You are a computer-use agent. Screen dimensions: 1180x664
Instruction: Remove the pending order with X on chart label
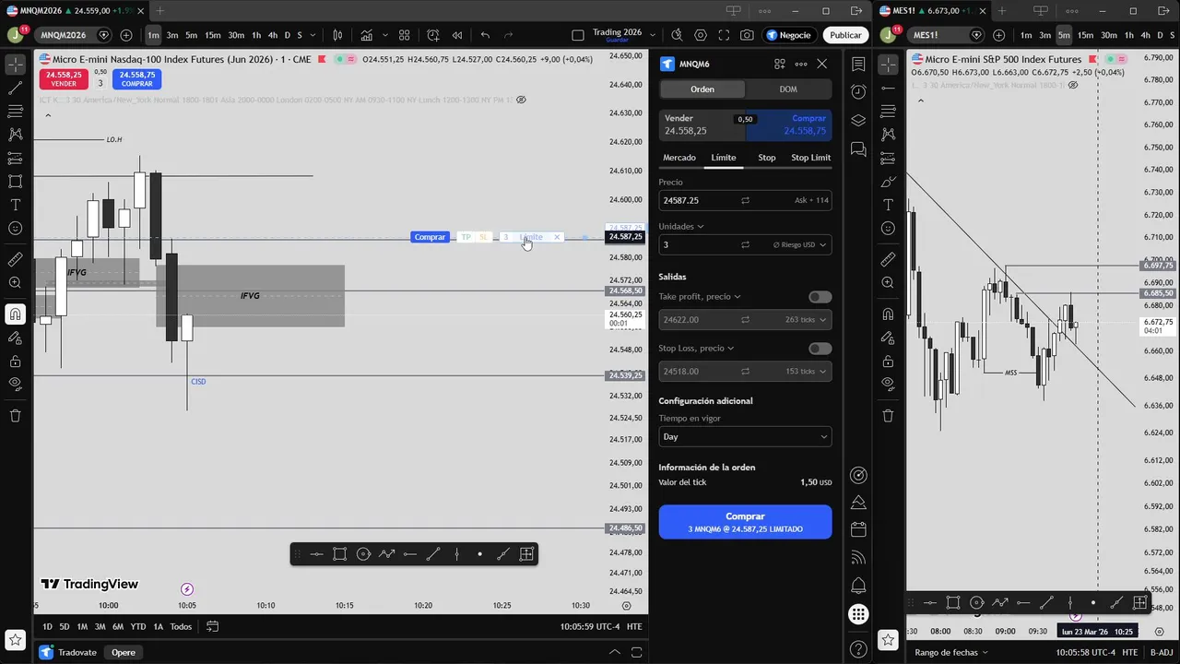[x=557, y=237]
